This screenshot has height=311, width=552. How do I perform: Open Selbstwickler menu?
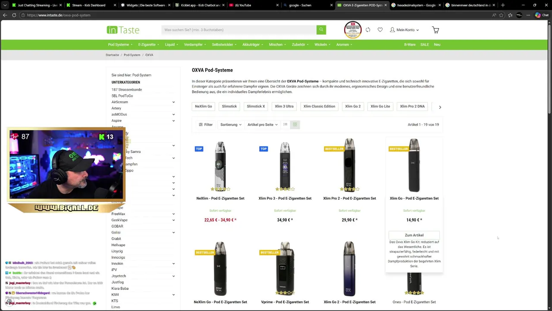[224, 44]
